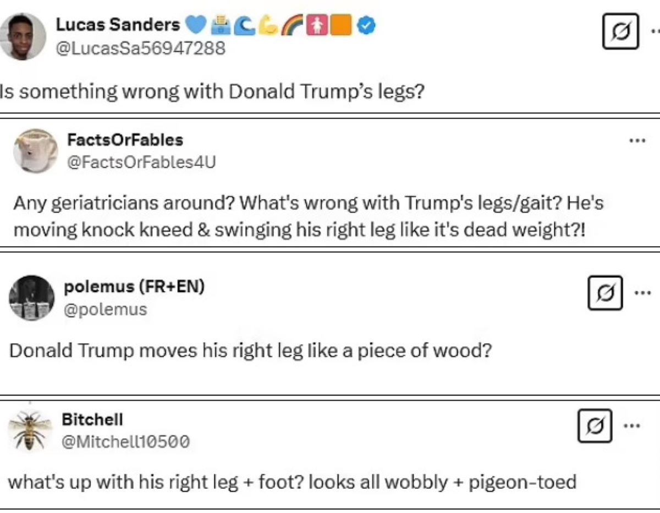This screenshot has width=660, height=513.
Task: Click the Lucas Sanders display name
Action: pyautogui.click(x=118, y=25)
